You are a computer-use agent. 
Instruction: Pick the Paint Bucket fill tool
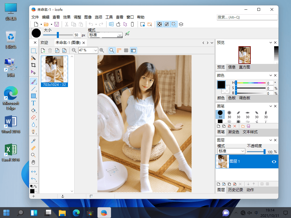click(x=33, y=110)
